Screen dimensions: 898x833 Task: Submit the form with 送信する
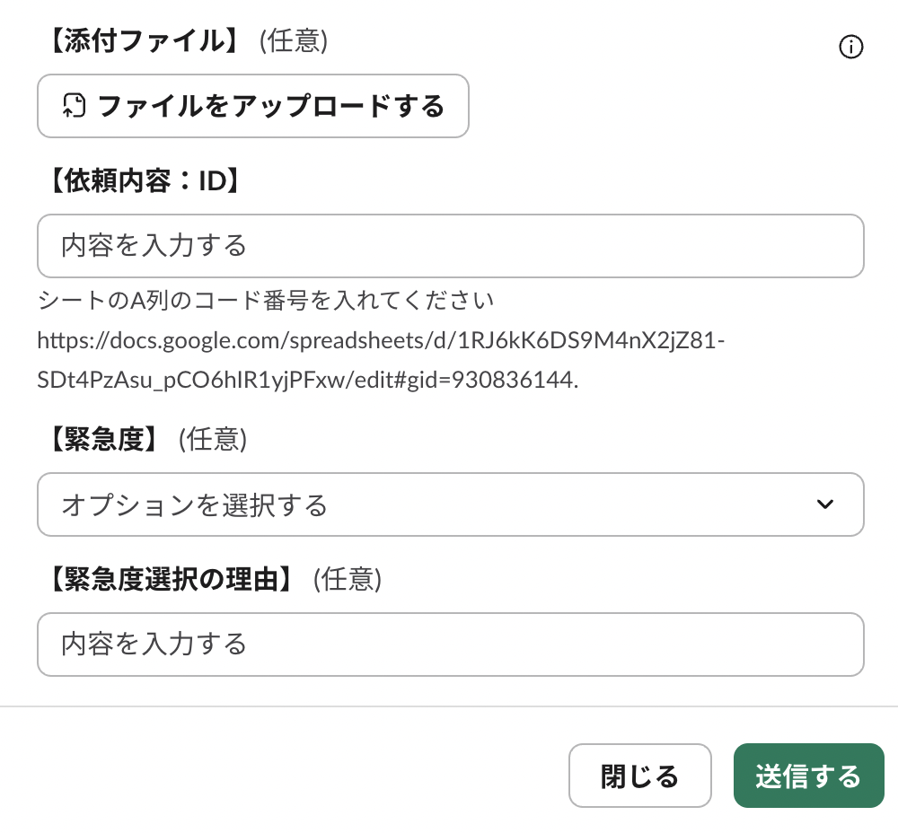tap(808, 776)
